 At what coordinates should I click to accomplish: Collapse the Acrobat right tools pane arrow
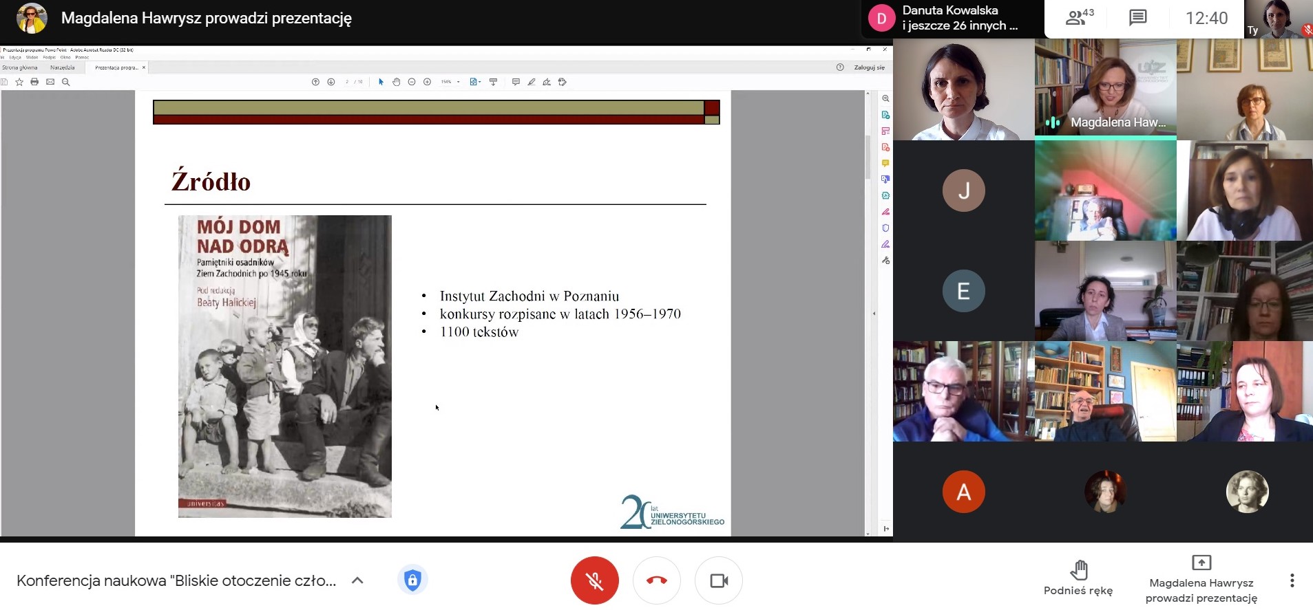[x=874, y=313]
